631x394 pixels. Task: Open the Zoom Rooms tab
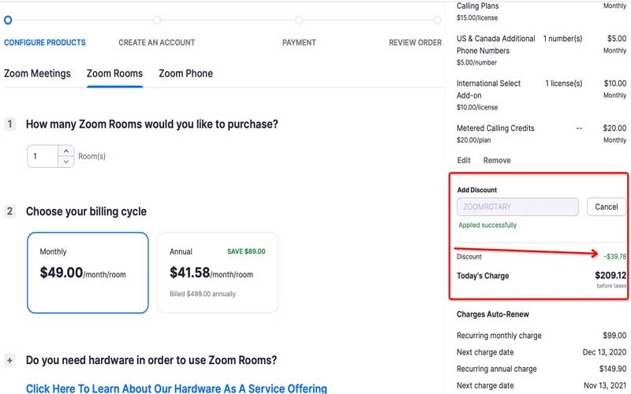(114, 73)
